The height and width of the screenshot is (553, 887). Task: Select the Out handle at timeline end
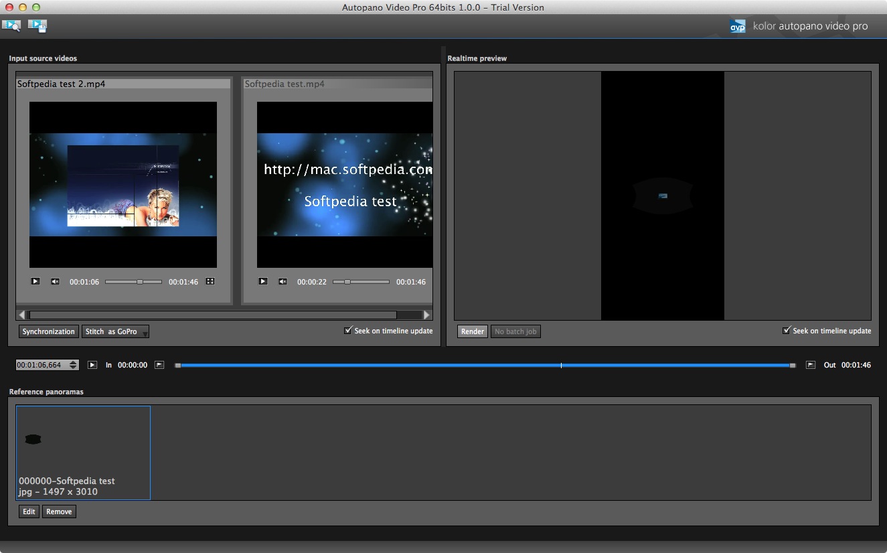[x=793, y=366]
